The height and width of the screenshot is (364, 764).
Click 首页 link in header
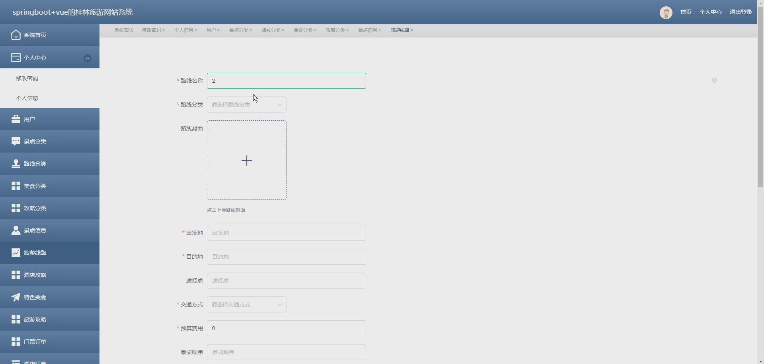tap(686, 12)
